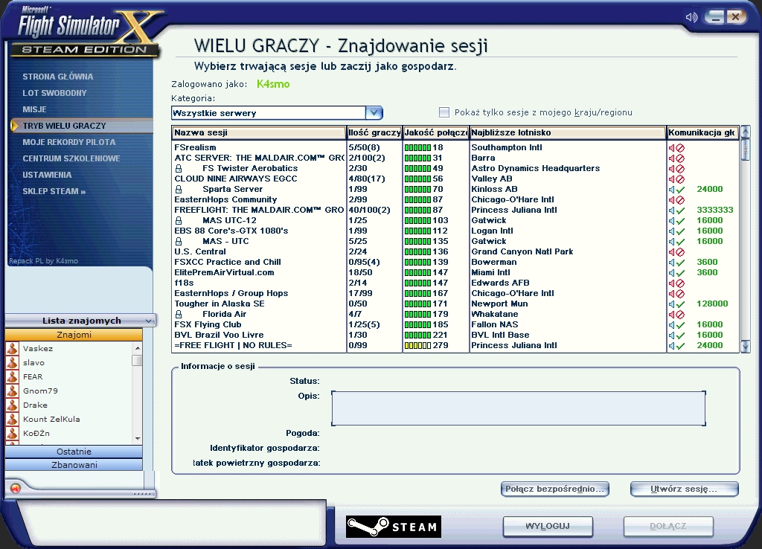Click the avatar icon next to FEAR
Image resolution: width=762 pixels, height=549 pixels.
12,376
